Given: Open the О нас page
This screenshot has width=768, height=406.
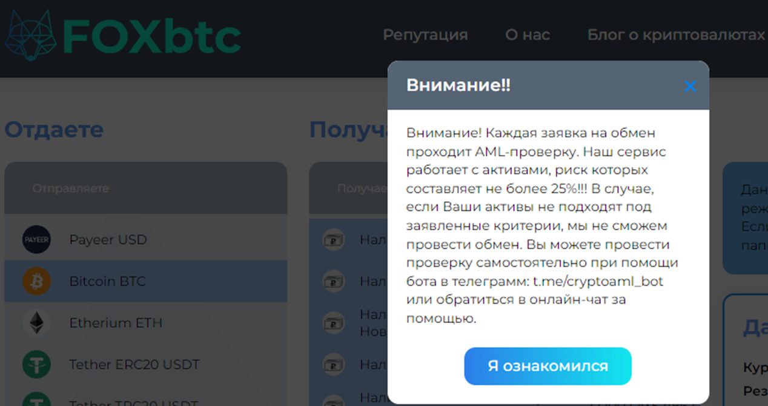Looking at the screenshot, I should [x=528, y=35].
